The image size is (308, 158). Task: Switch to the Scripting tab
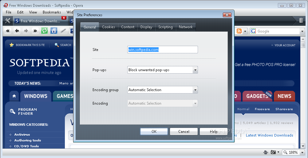tap(165, 27)
